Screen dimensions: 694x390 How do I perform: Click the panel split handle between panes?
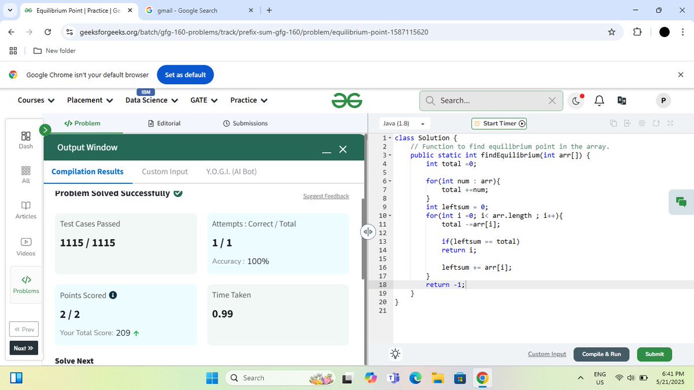click(368, 232)
